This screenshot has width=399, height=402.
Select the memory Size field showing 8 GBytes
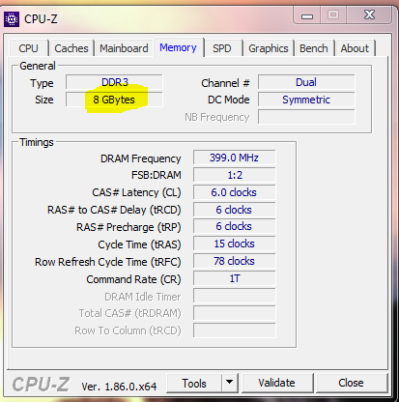pos(114,100)
